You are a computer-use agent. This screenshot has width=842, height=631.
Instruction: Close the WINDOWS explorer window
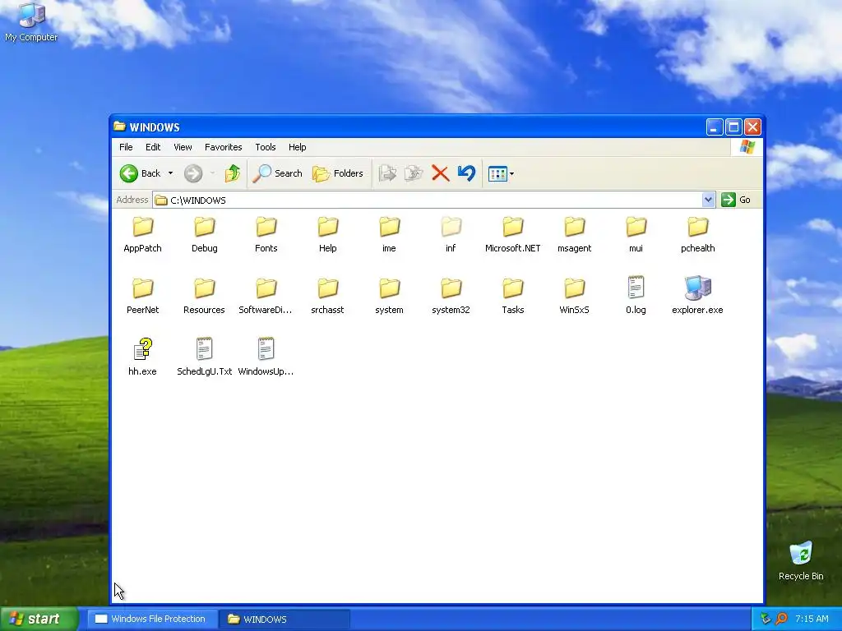pos(753,127)
